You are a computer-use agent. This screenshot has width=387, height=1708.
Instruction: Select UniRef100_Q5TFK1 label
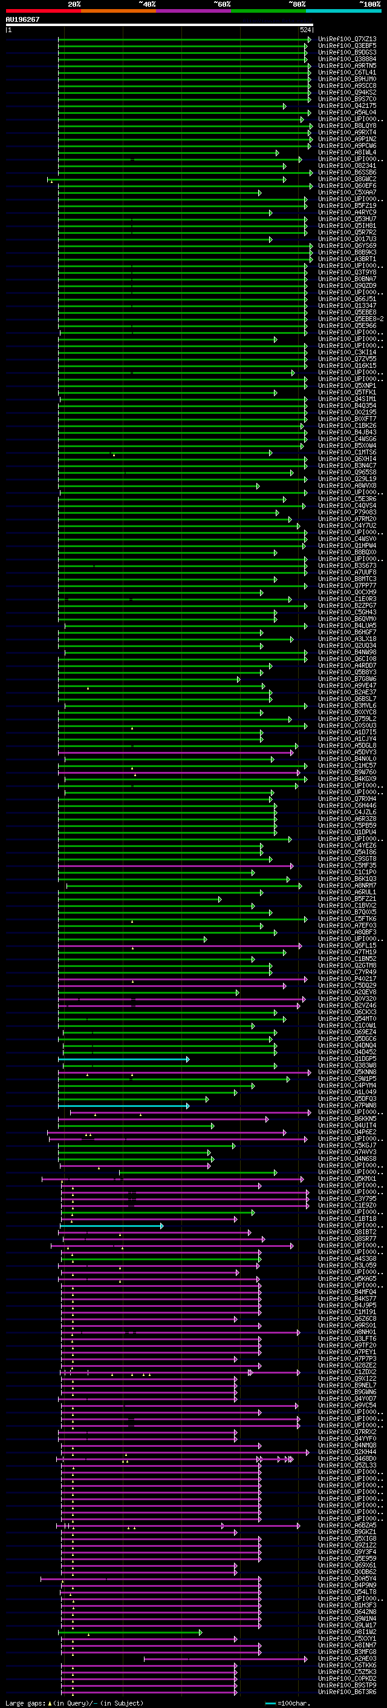pyautogui.click(x=347, y=392)
